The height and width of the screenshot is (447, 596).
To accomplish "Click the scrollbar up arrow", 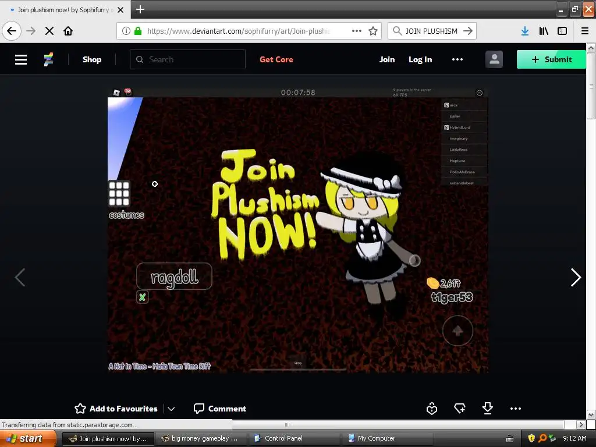I will click(591, 48).
